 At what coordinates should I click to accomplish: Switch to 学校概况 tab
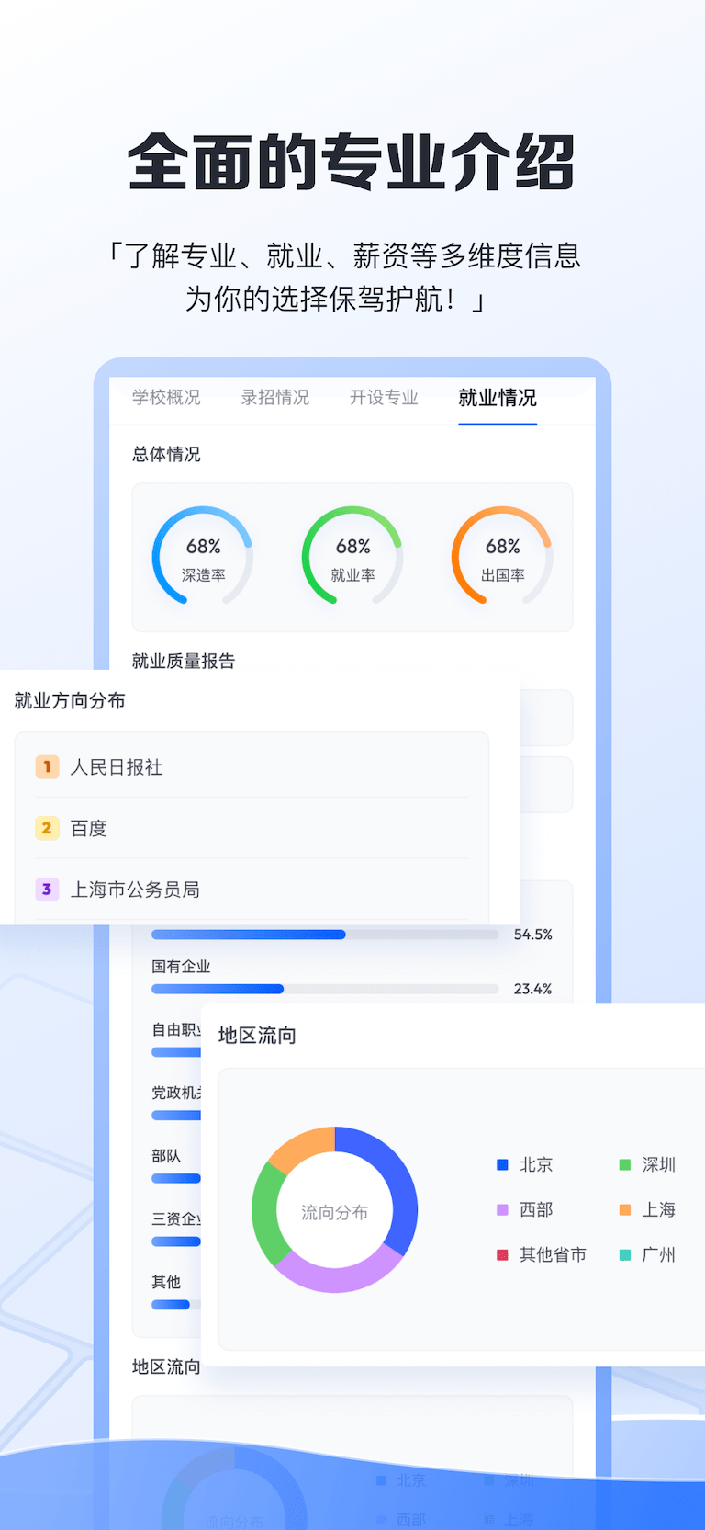[x=166, y=398]
